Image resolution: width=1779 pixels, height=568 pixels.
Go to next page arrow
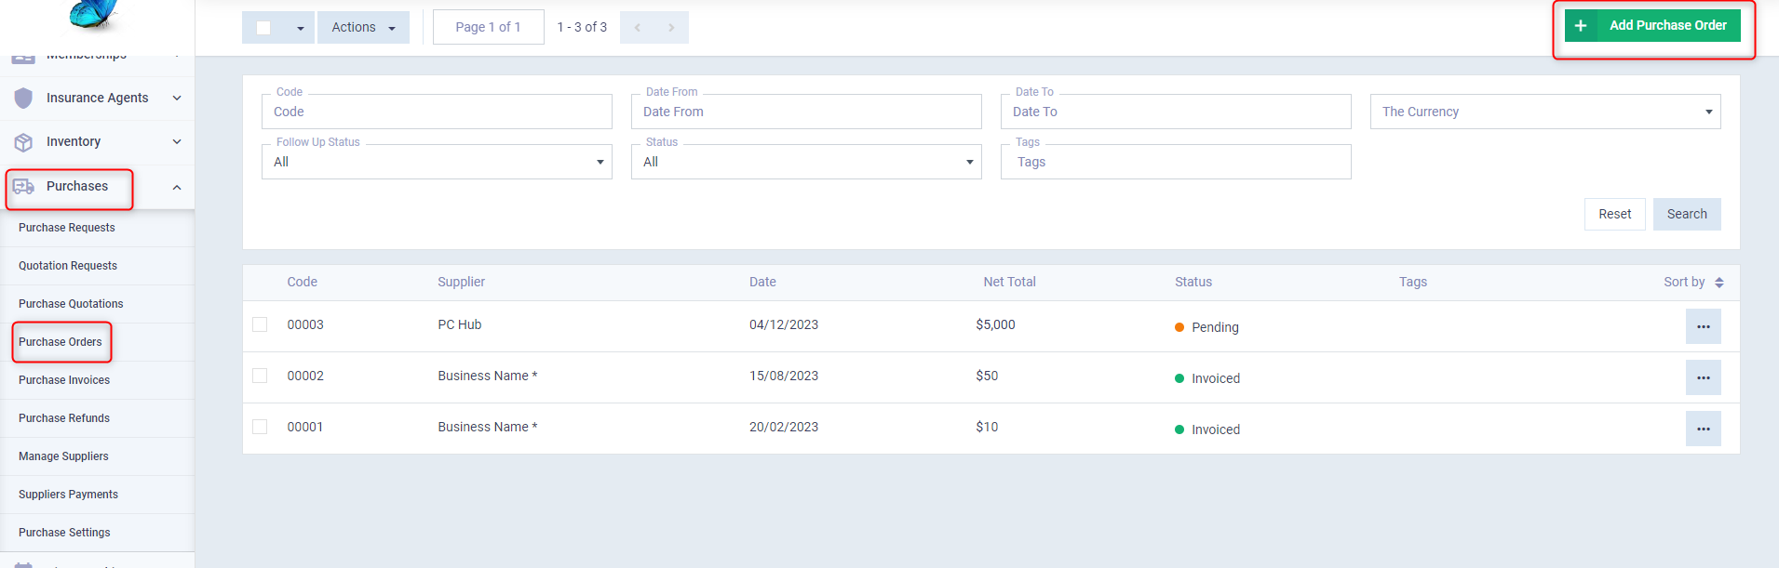pos(671,28)
